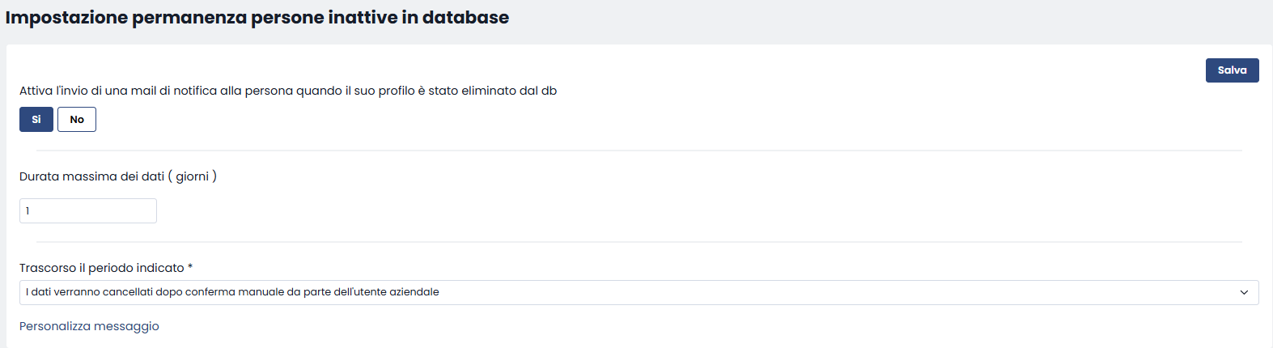1273x348 pixels.
Task: Click the selected option about conferma manuale
Action: (x=232, y=292)
